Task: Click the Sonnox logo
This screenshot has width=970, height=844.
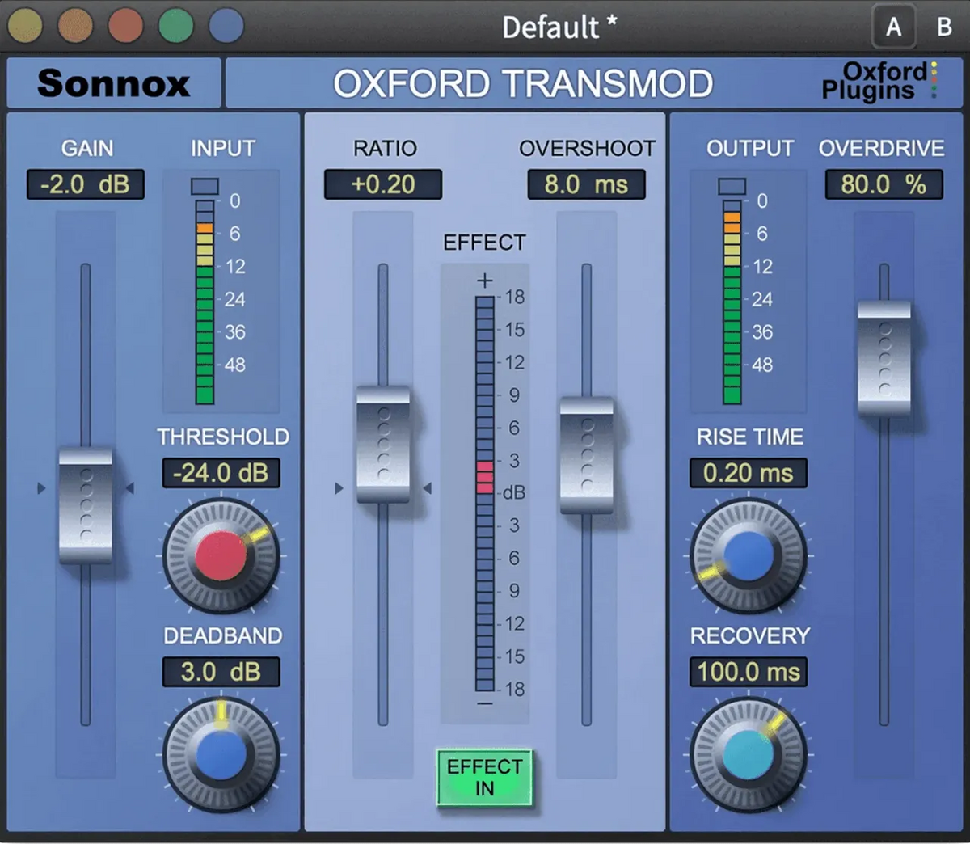Action: (113, 83)
